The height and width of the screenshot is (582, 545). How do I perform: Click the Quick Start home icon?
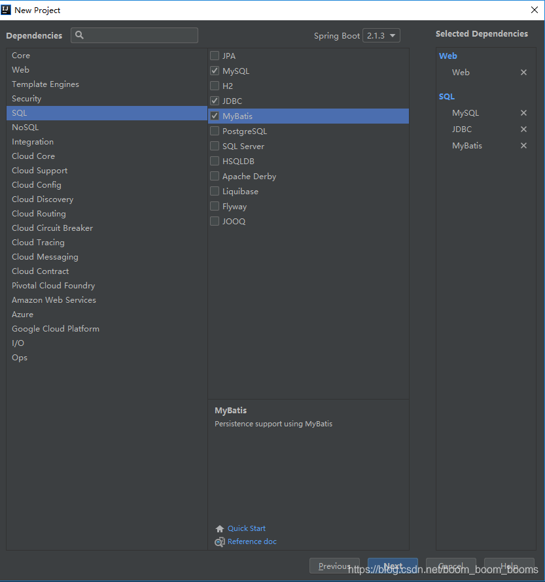pyautogui.click(x=219, y=528)
